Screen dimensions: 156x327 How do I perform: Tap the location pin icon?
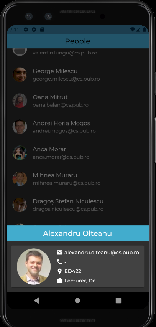tap(59, 271)
